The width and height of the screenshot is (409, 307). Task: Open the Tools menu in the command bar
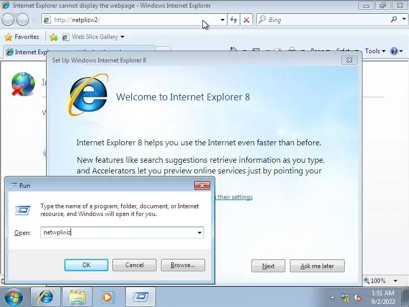(375, 51)
